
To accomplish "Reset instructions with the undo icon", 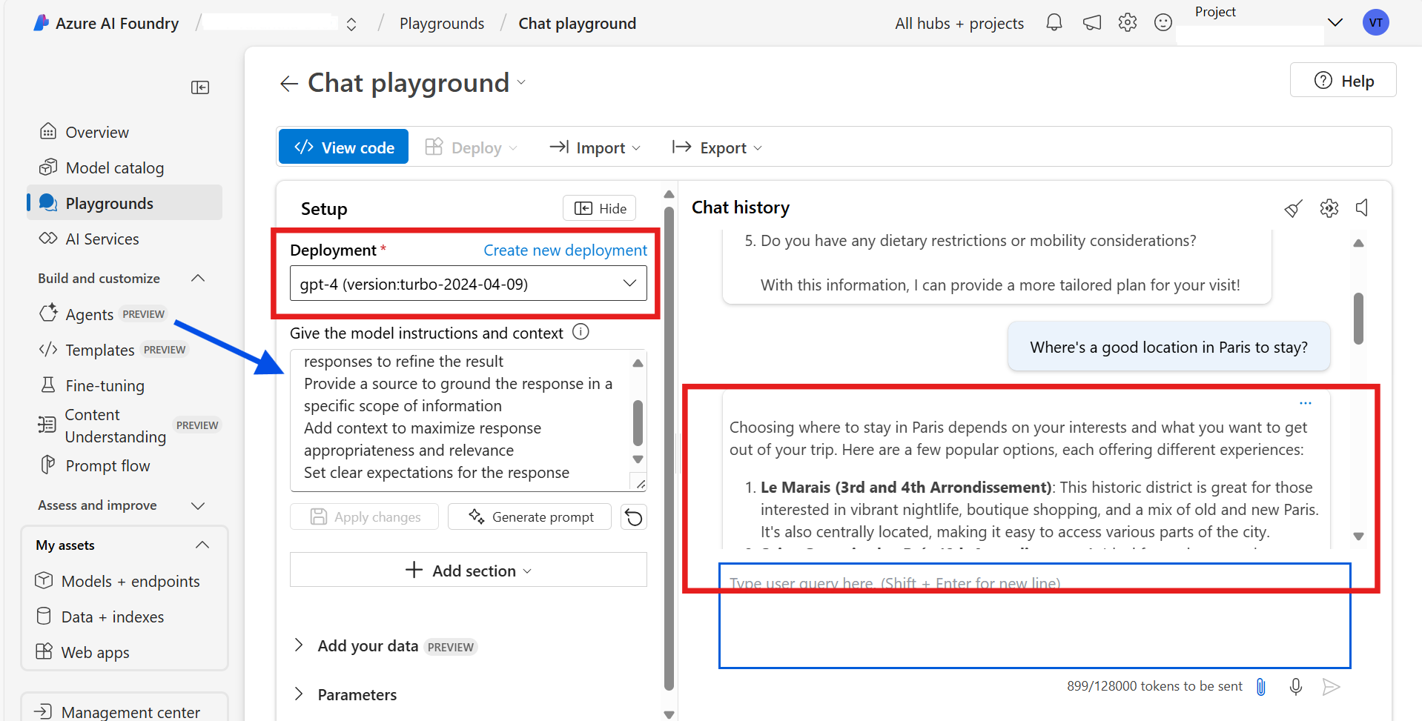I will pos(633,516).
